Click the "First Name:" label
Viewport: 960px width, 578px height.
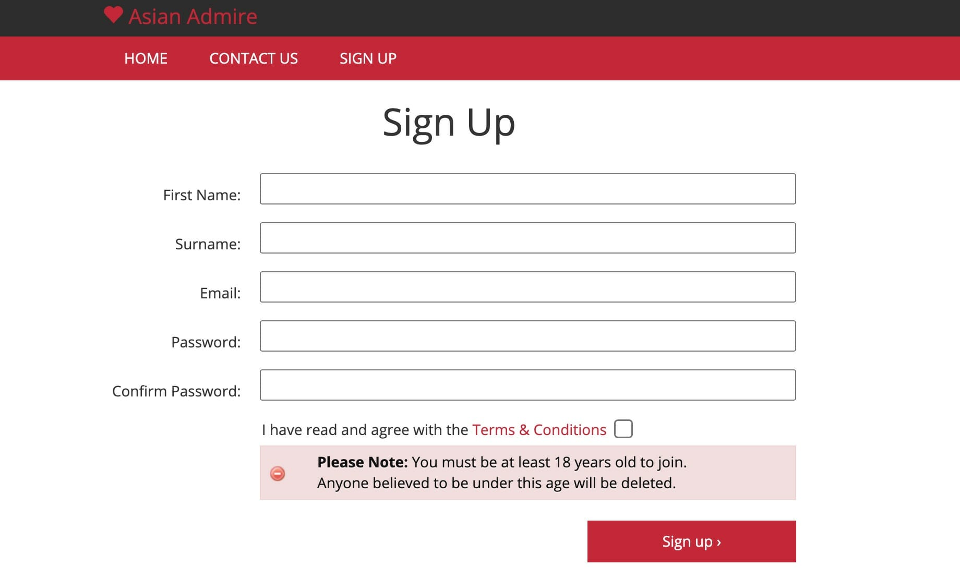[202, 195]
